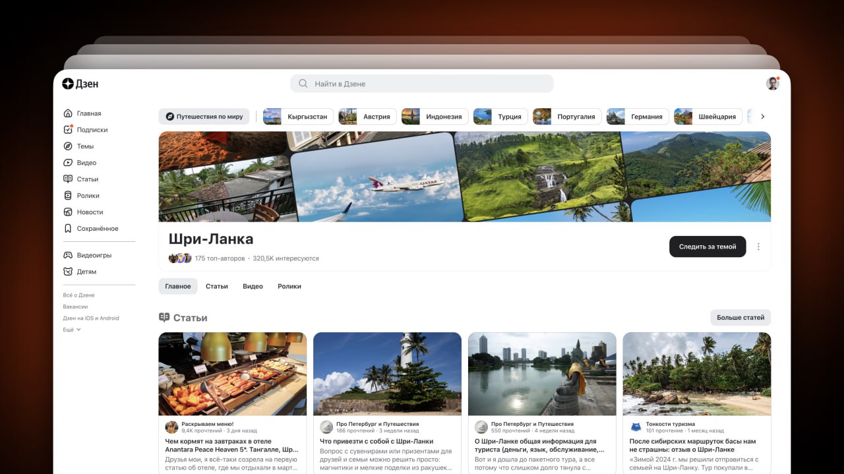Open the Детям section
This screenshot has width=844, height=474.
86,272
